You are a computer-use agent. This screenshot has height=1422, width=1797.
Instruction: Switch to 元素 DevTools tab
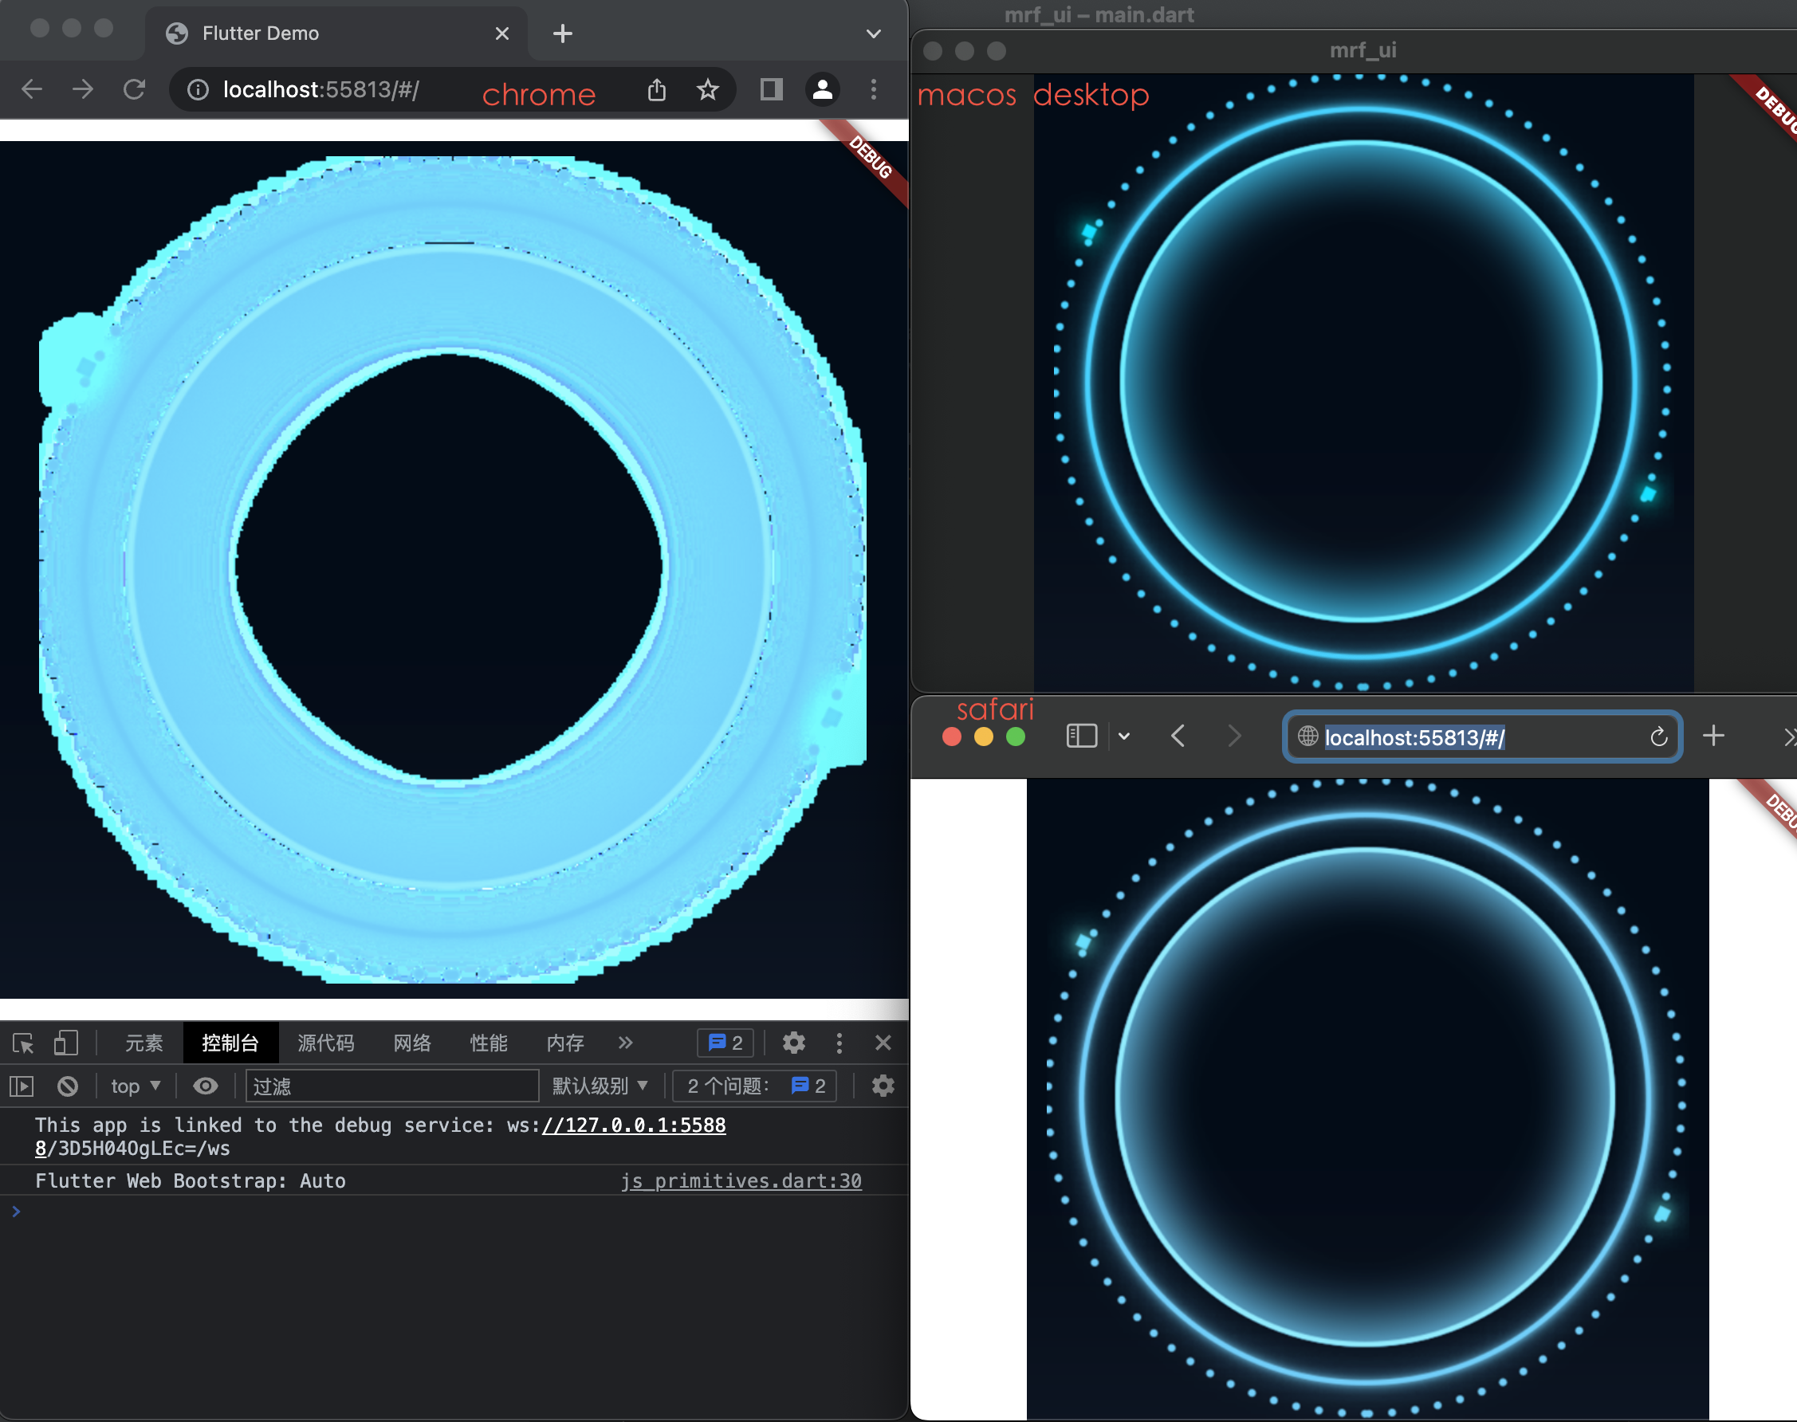[144, 1043]
